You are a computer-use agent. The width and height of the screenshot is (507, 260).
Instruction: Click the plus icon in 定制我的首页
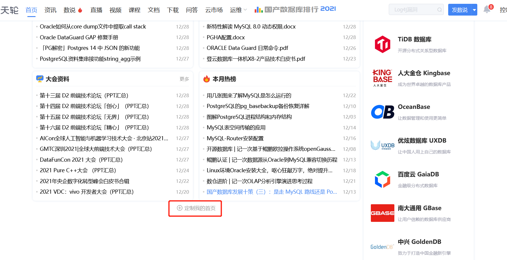coord(180,208)
